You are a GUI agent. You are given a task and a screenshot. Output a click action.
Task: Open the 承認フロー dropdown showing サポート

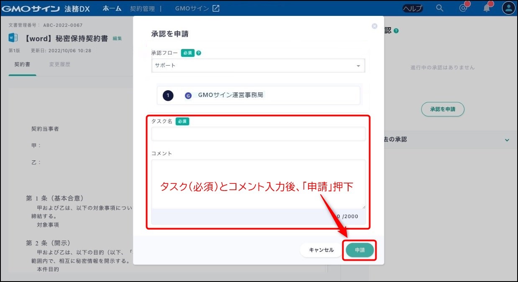tap(258, 66)
